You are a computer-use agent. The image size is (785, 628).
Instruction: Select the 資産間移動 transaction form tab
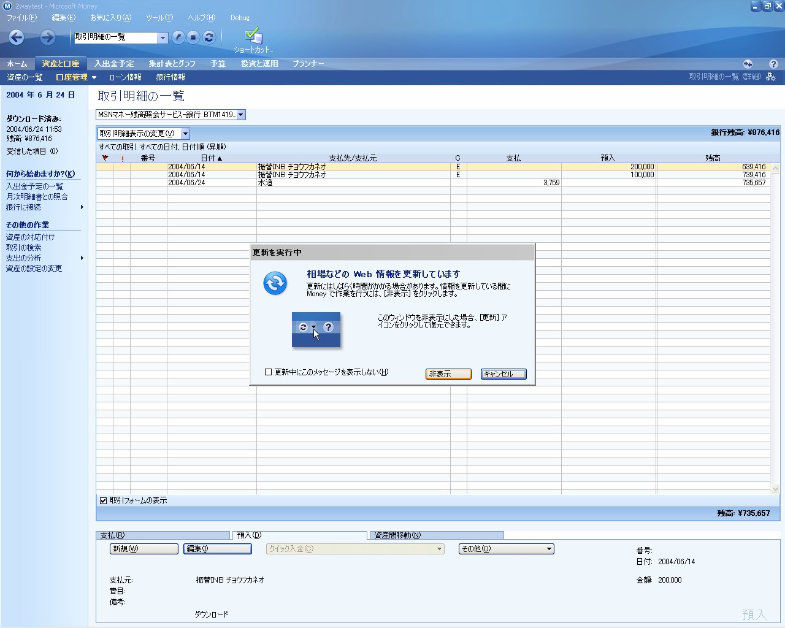coord(436,535)
